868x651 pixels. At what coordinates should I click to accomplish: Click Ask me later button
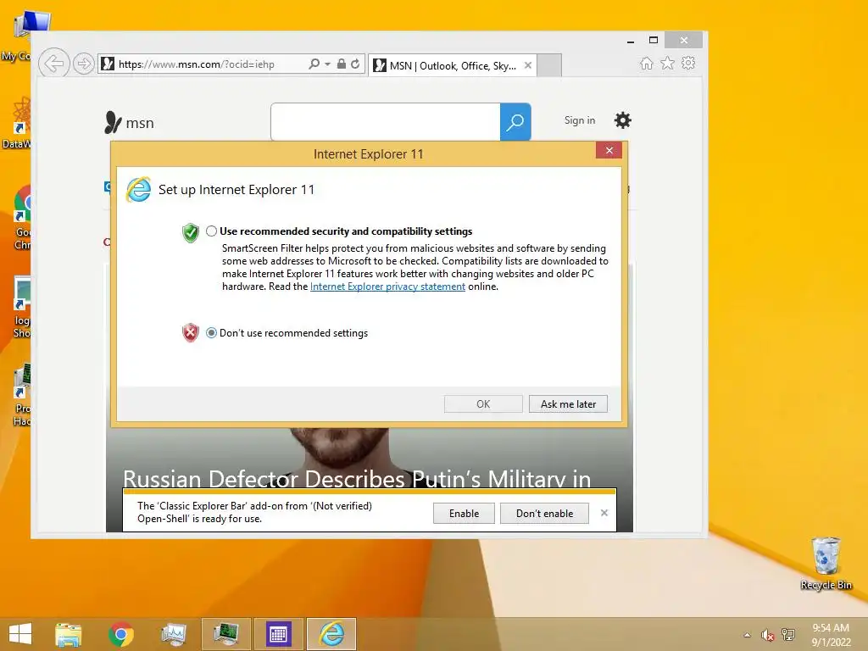point(568,404)
